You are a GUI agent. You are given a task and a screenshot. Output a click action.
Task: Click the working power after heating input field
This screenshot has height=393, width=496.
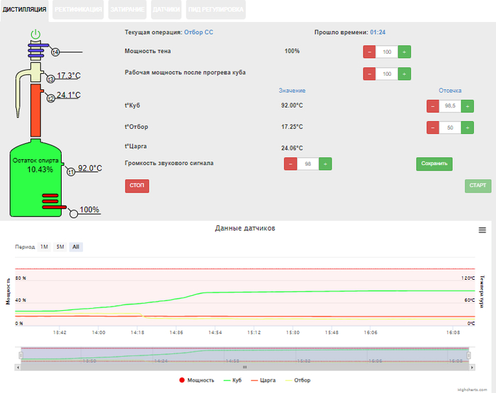tap(386, 74)
